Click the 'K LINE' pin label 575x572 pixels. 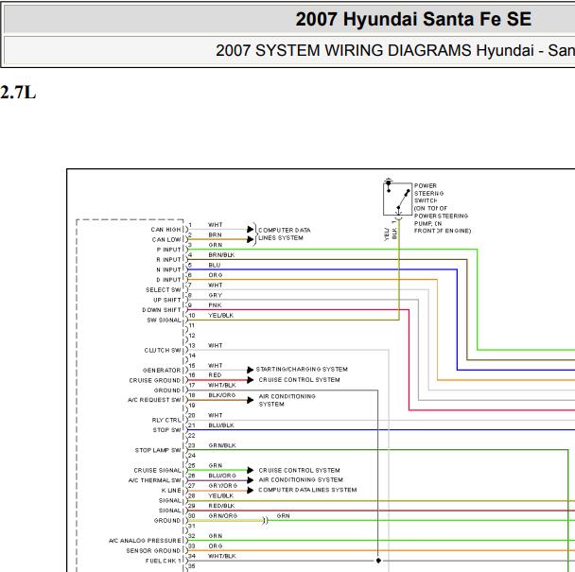(x=171, y=491)
